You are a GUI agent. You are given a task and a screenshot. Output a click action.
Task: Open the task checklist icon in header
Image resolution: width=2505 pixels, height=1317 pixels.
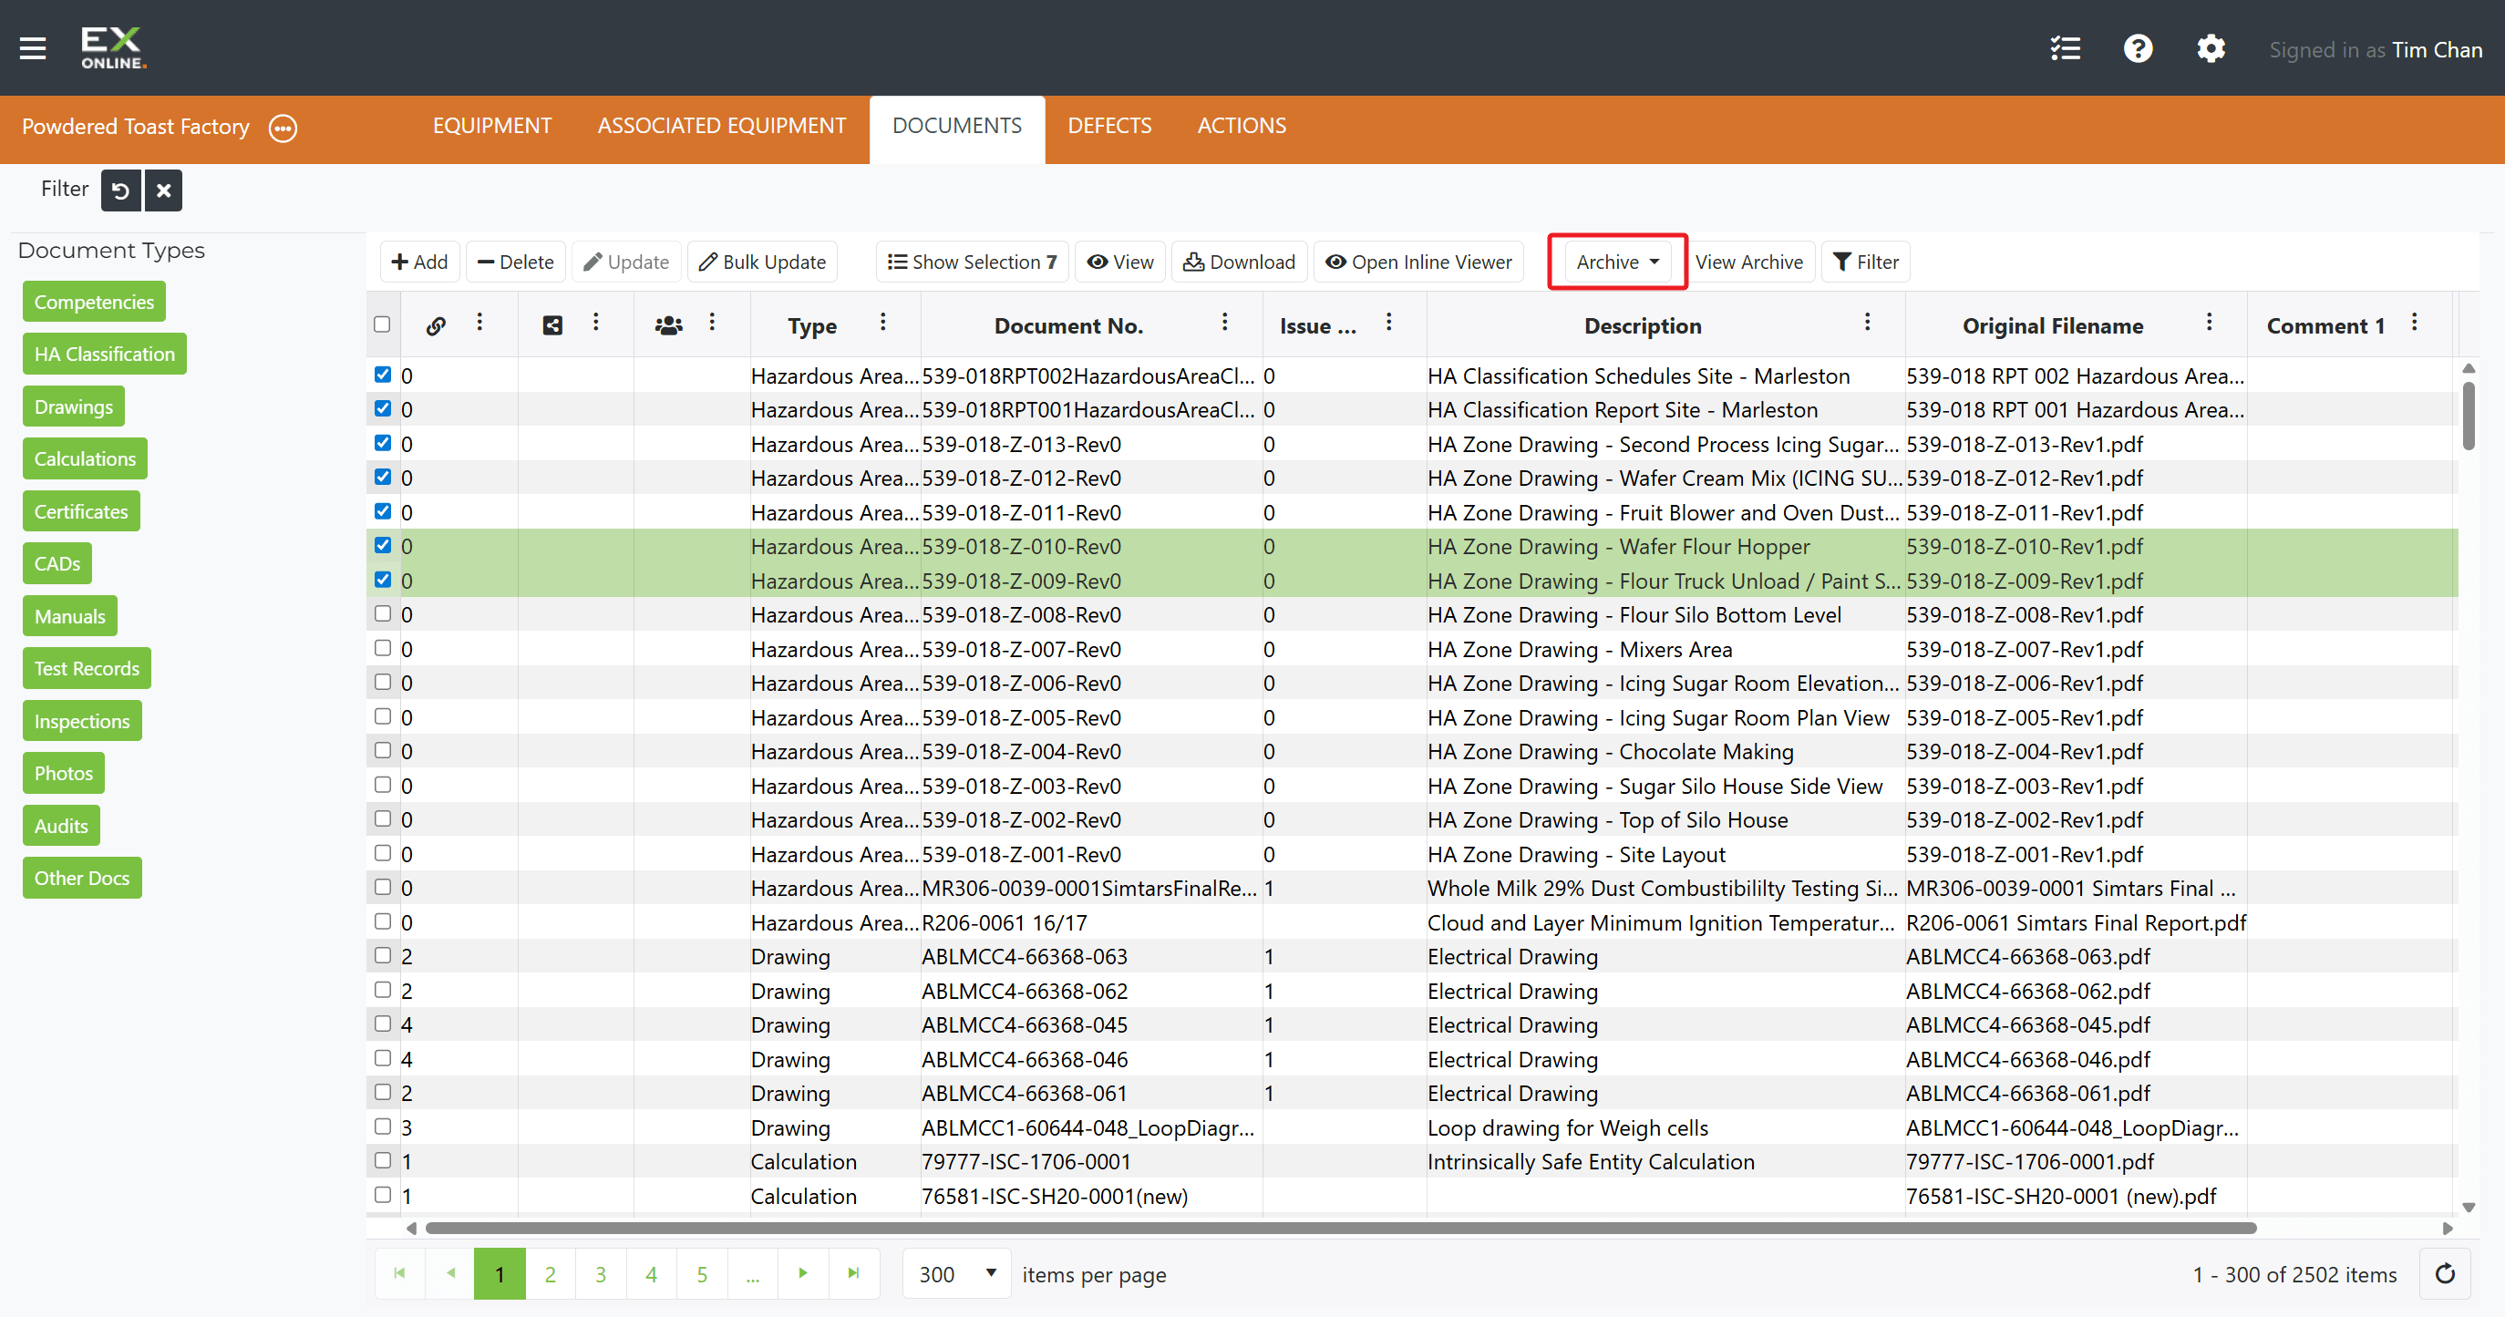tap(2065, 48)
